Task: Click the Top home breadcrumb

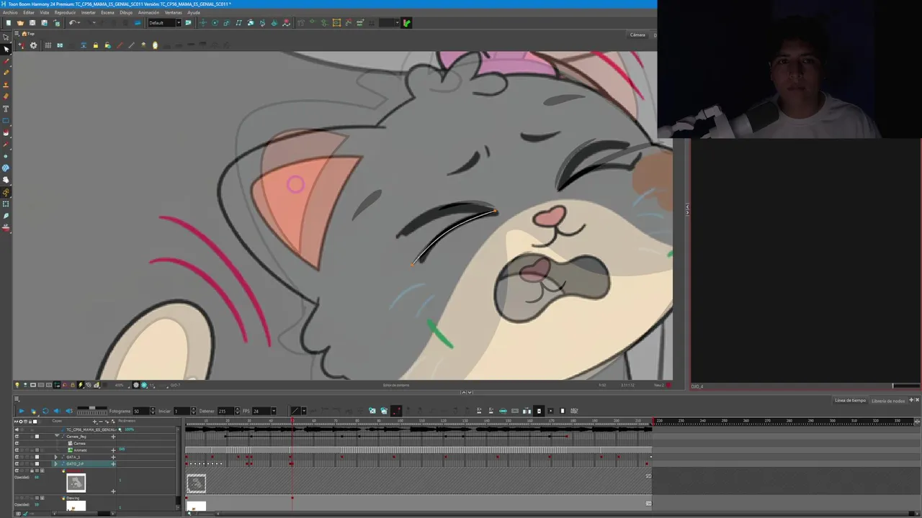Action: [x=28, y=34]
